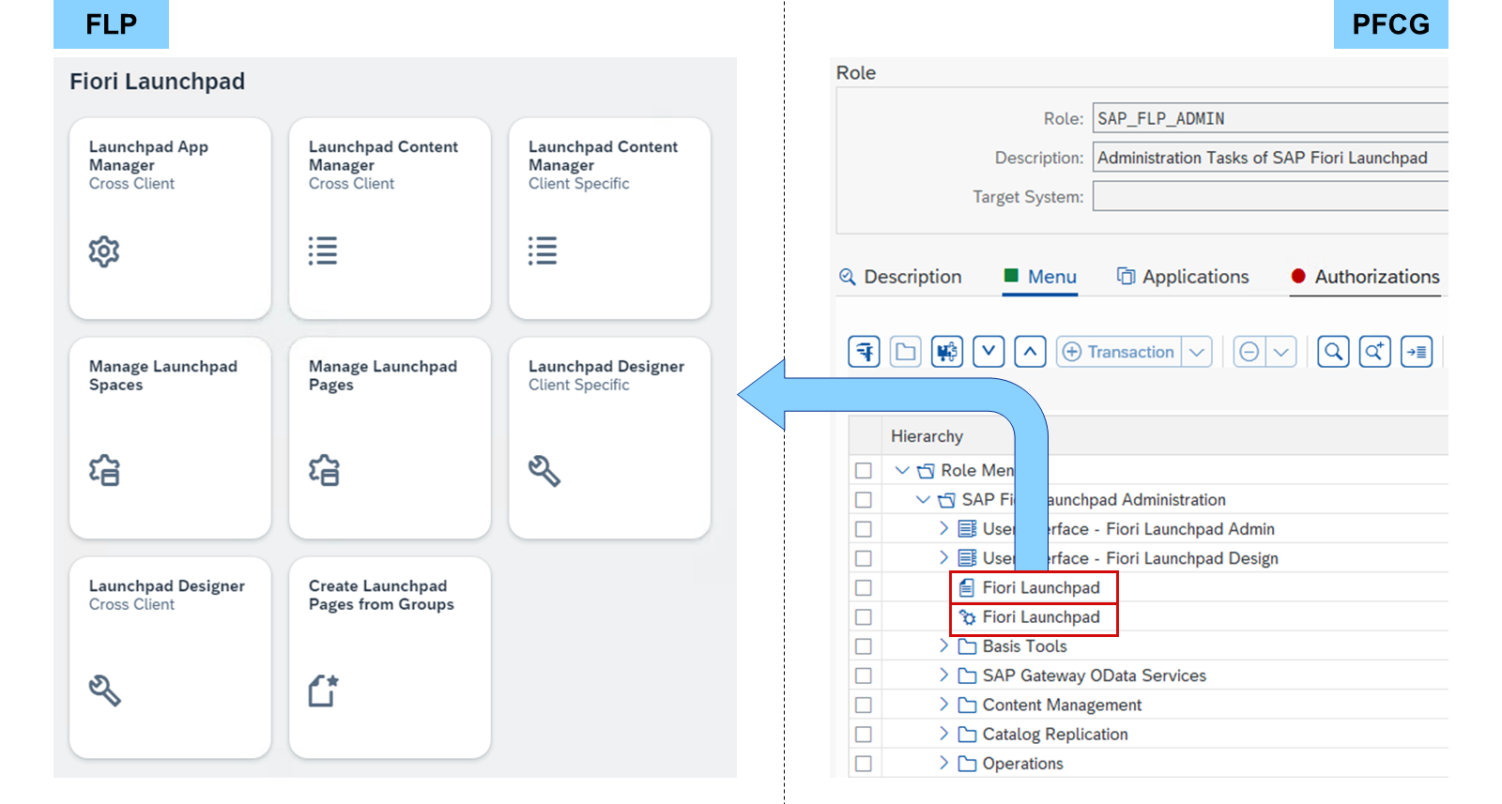
Task: Tick checkbox for SAP Gateway OData Services row
Action: click(x=864, y=675)
